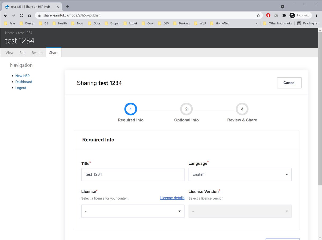Go to the Dashboard link

[24, 82]
